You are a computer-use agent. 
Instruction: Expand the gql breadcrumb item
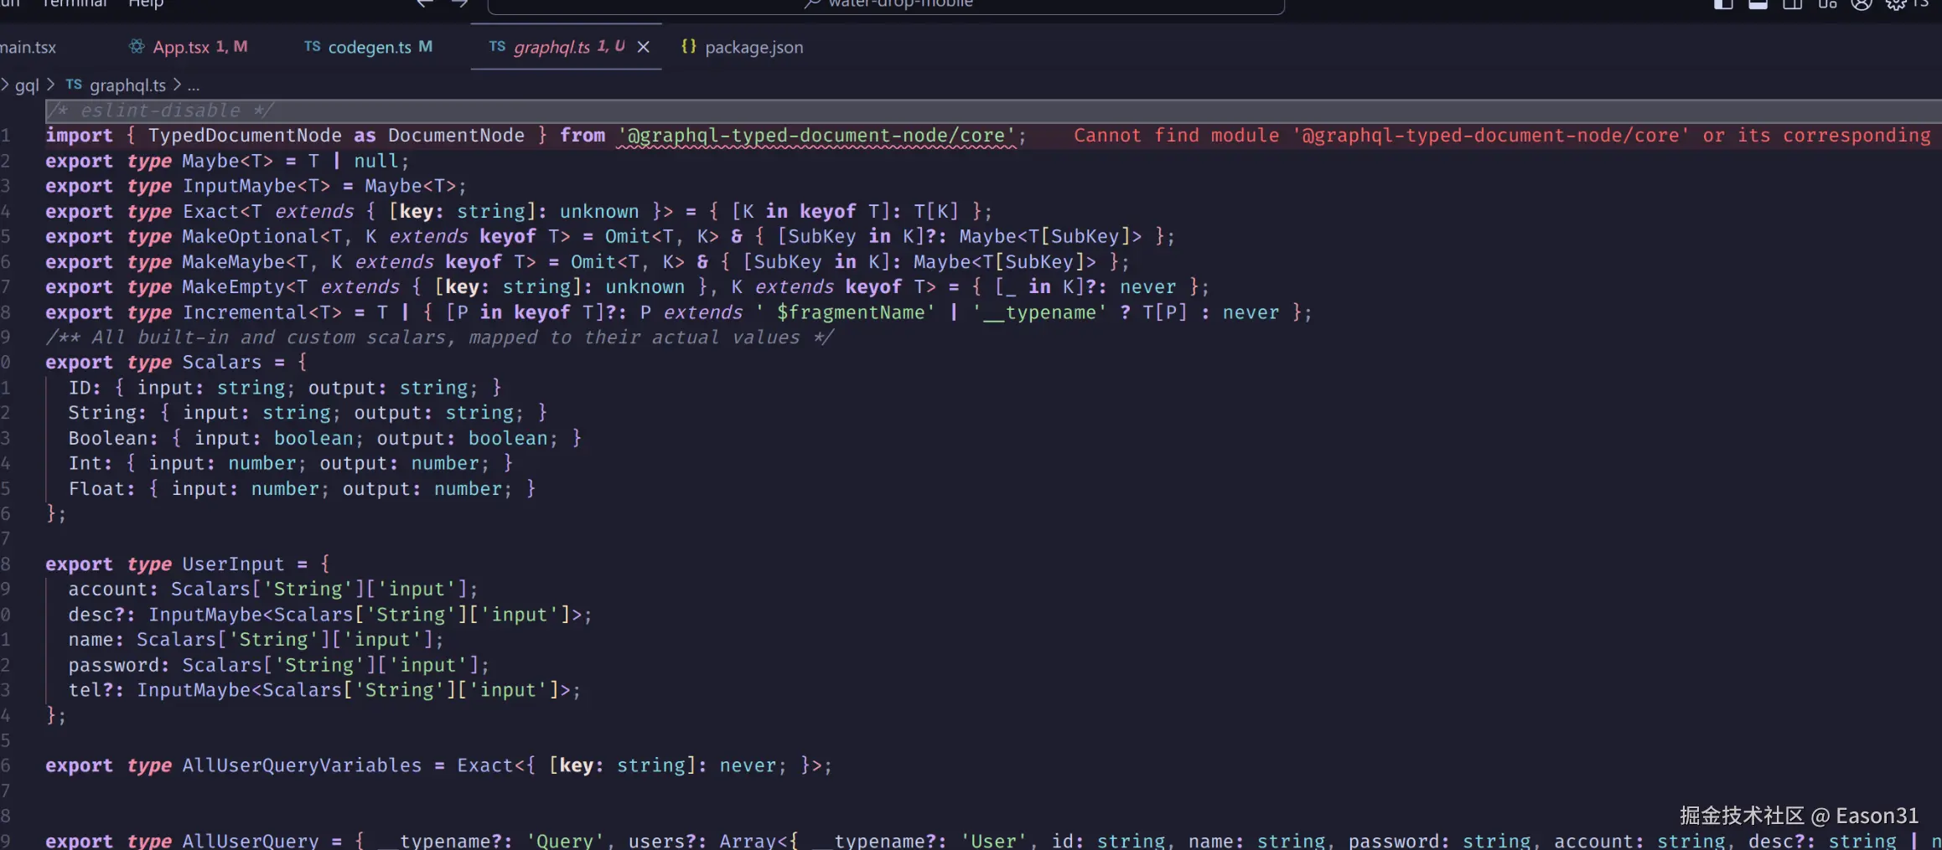(28, 85)
